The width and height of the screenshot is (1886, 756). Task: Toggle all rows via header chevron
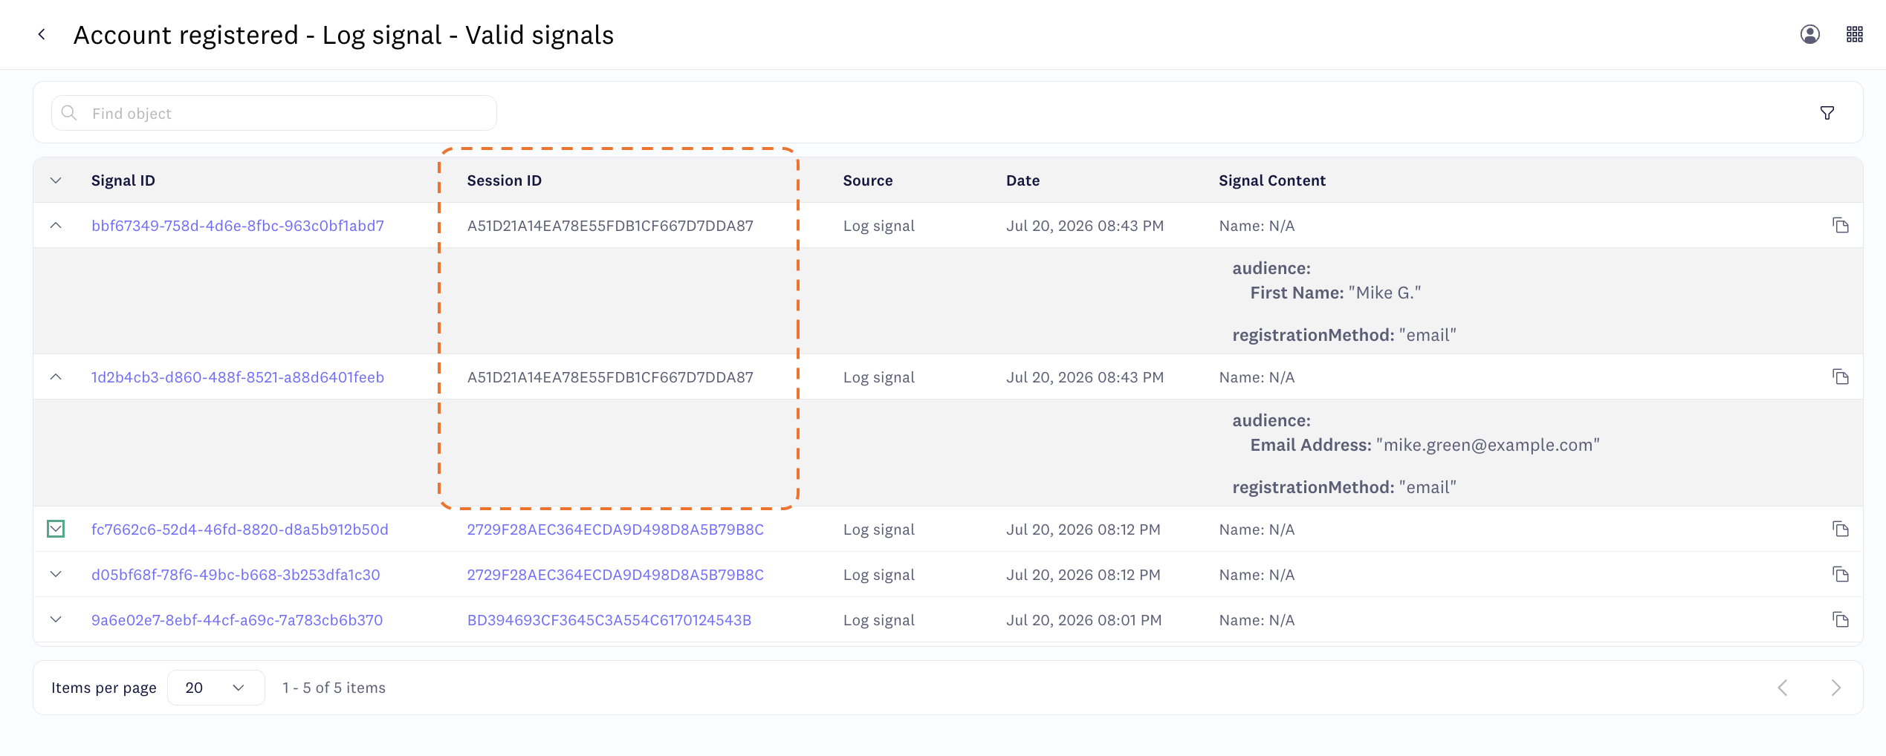point(56,180)
